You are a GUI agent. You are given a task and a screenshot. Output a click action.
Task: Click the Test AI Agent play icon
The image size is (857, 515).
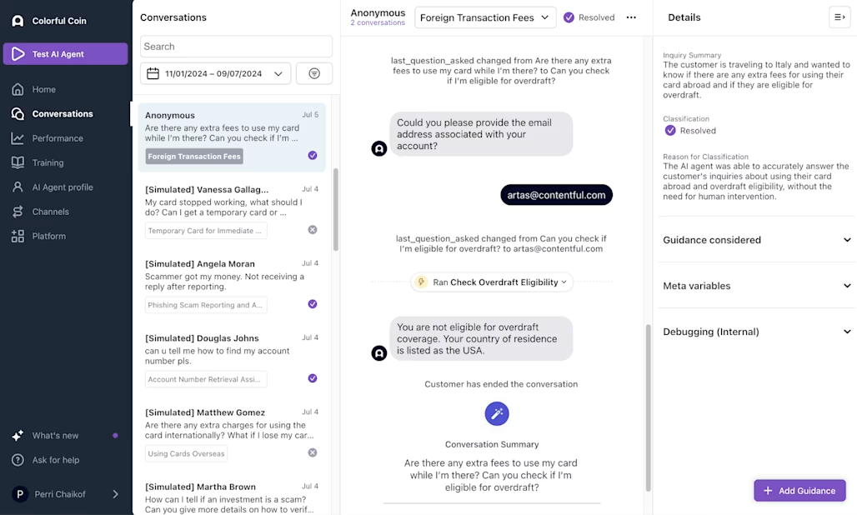[x=18, y=54]
